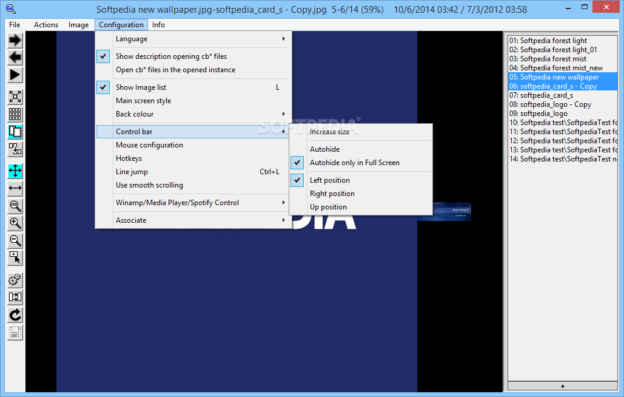Enable Open cb* files in opened instance

pos(193,70)
